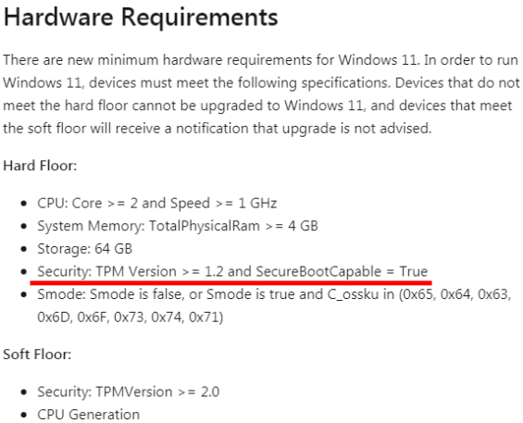Click the Storage: 64 GB item
The width and height of the screenshot is (523, 423).
(x=85, y=249)
